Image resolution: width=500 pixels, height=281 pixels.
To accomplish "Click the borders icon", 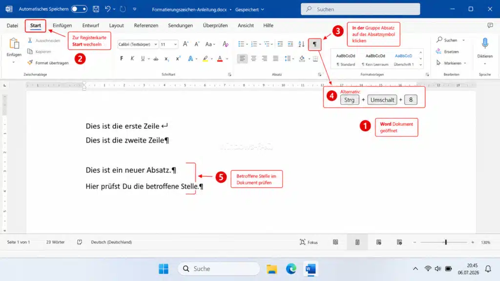I will [315, 59].
